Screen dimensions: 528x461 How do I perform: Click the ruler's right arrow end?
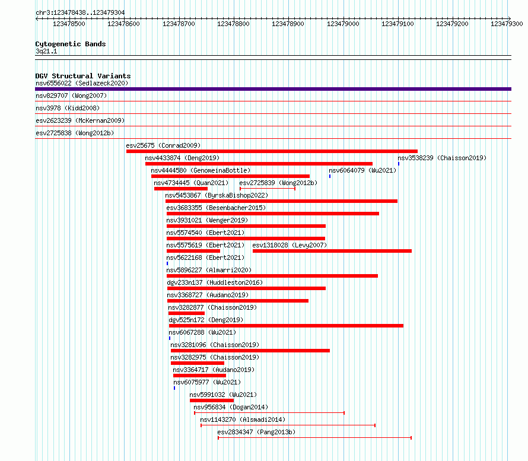coord(510,19)
